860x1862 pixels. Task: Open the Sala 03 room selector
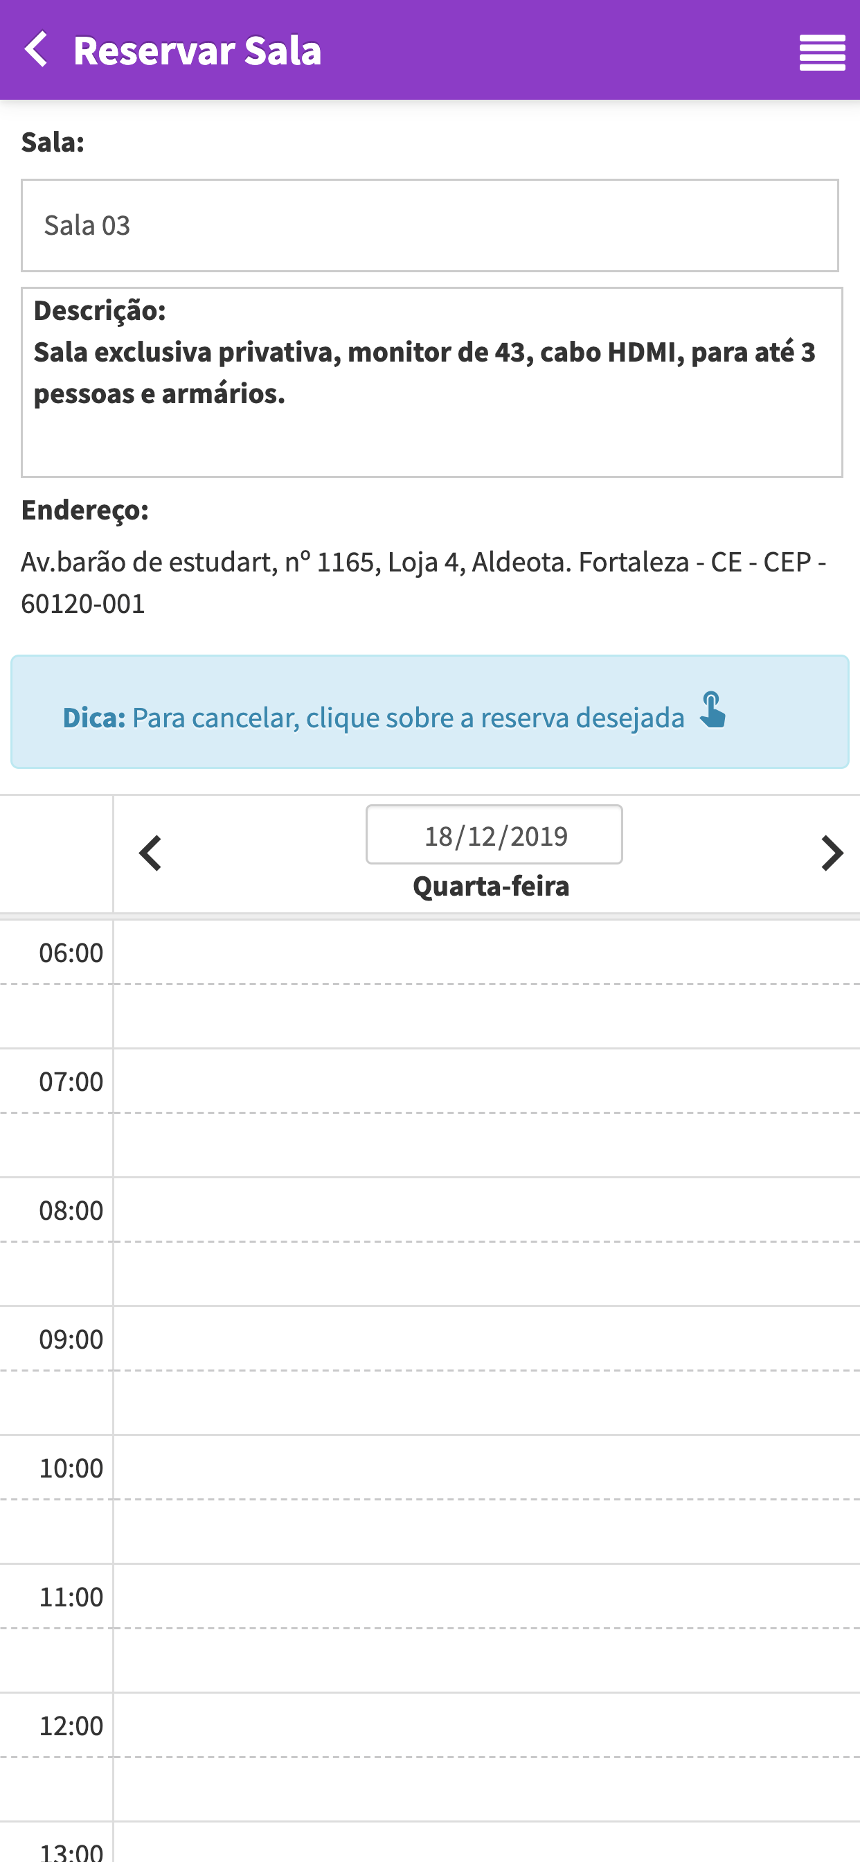(x=430, y=226)
